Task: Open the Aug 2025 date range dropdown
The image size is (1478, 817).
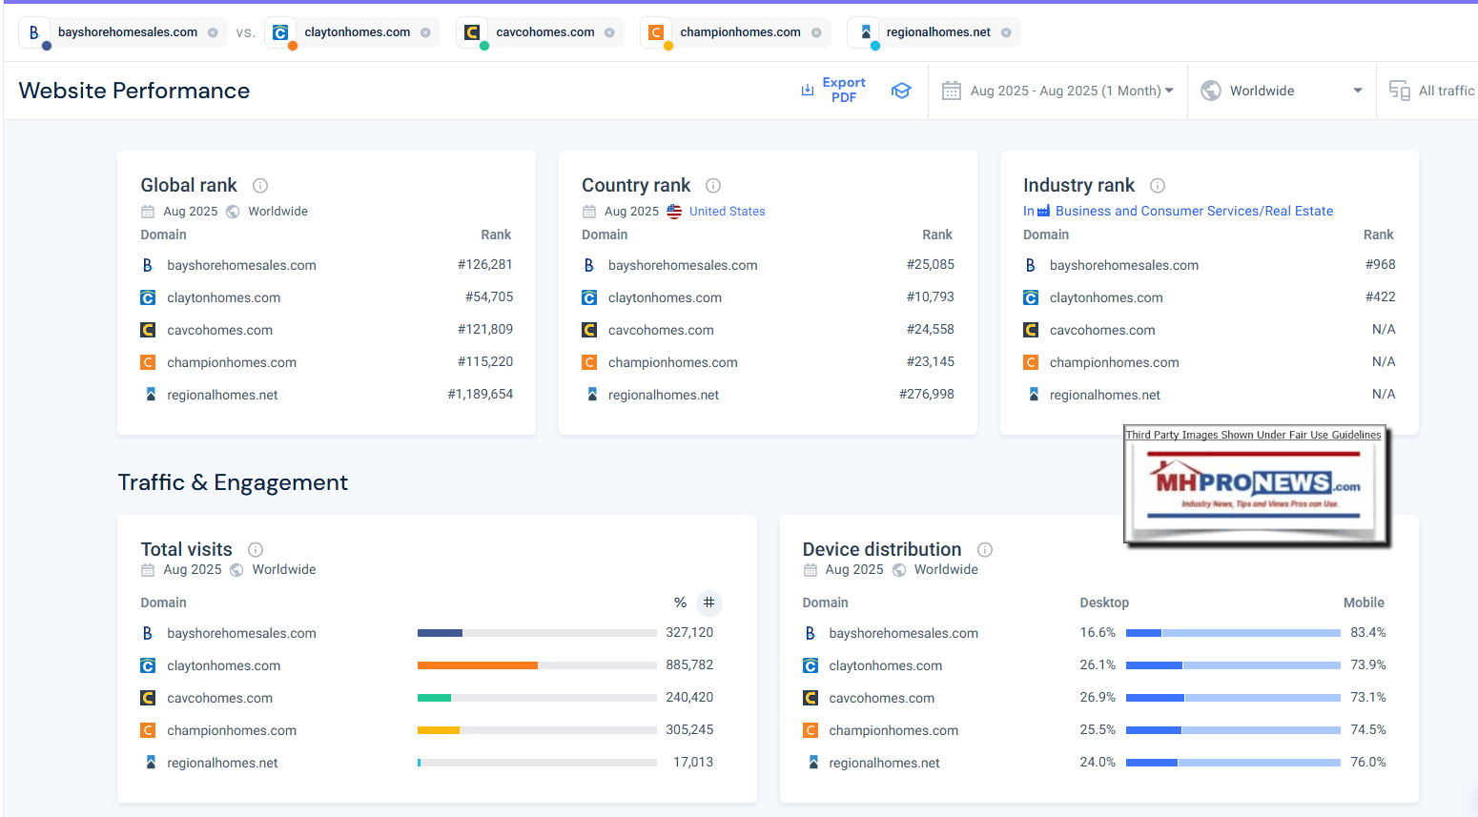Action: (1058, 91)
